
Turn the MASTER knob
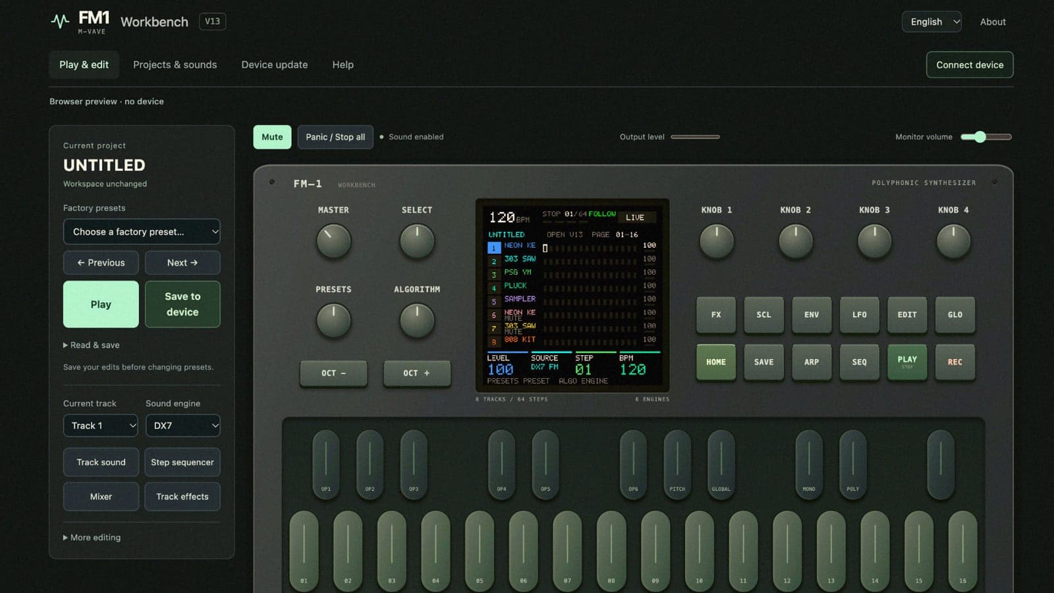tap(333, 241)
